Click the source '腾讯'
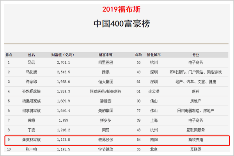Viewport: 234px width, 156px height. (106, 72)
